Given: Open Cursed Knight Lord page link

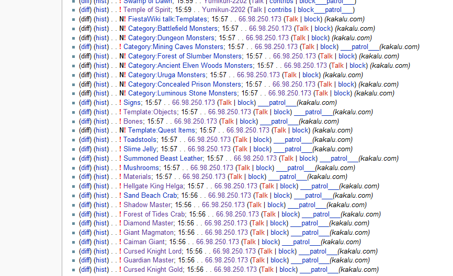Looking at the screenshot, I should click(x=153, y=251).
